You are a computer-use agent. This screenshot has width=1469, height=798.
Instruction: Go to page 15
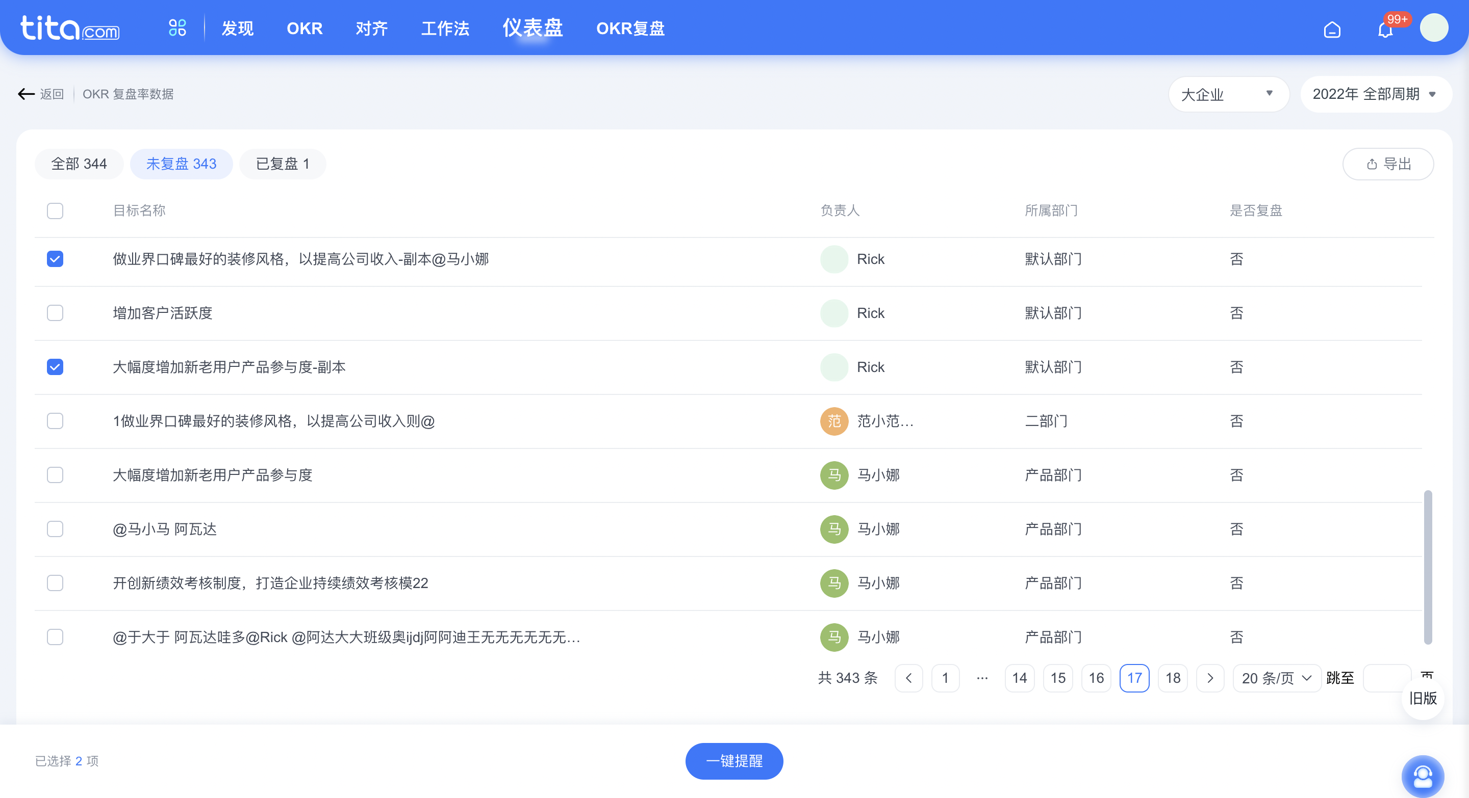(x=1058, y=678)
